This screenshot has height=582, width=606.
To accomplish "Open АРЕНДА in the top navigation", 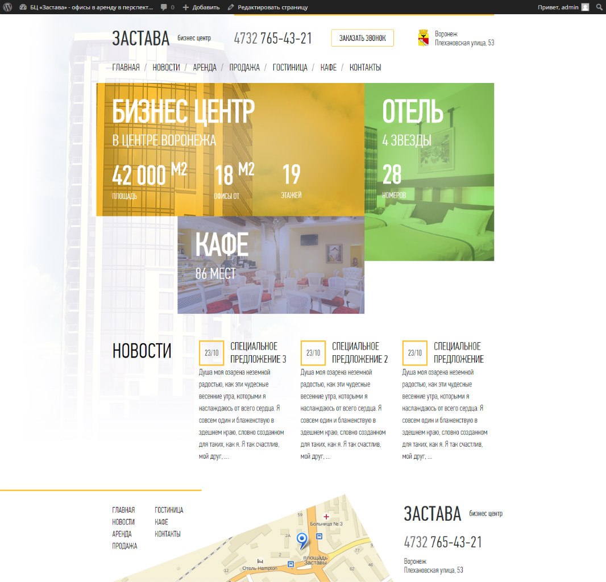I will click(x=205, y=67).
